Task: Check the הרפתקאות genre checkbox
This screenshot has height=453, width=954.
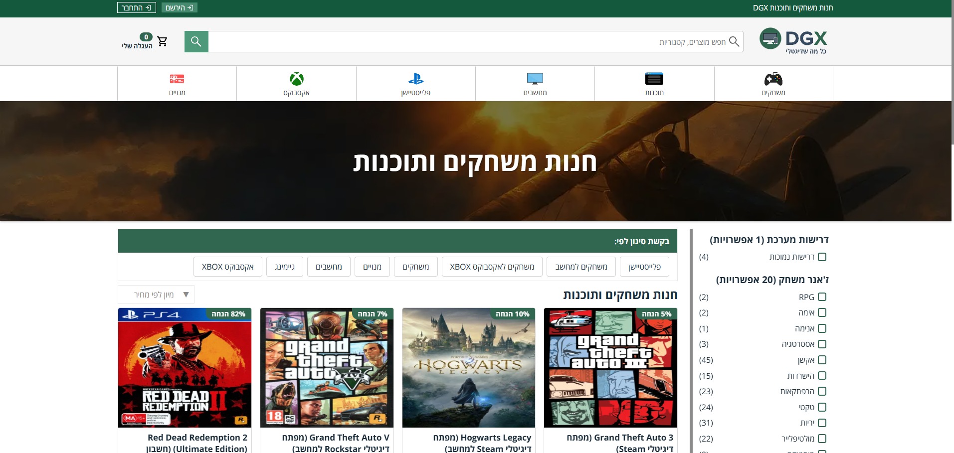Action: click(822, 391)
